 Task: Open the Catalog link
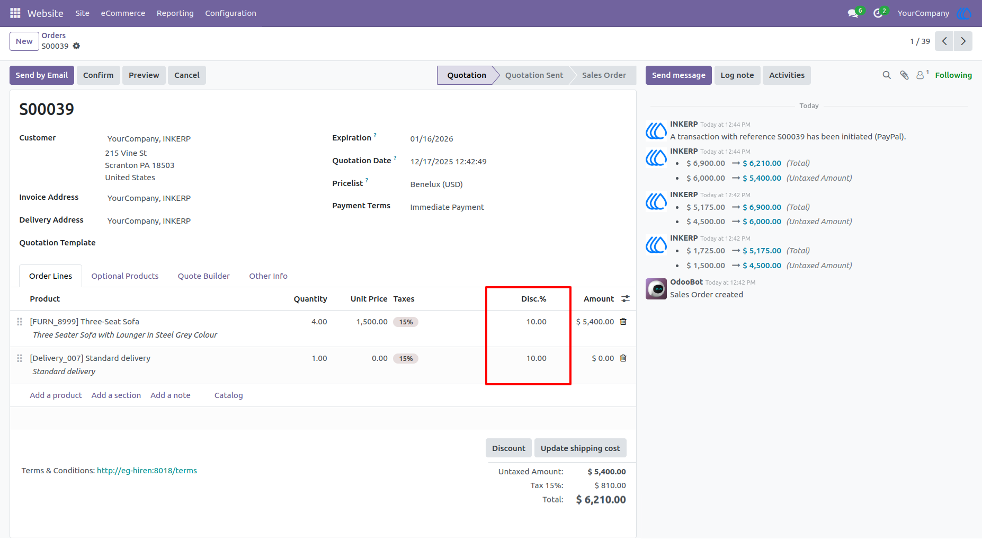[229, 395]
